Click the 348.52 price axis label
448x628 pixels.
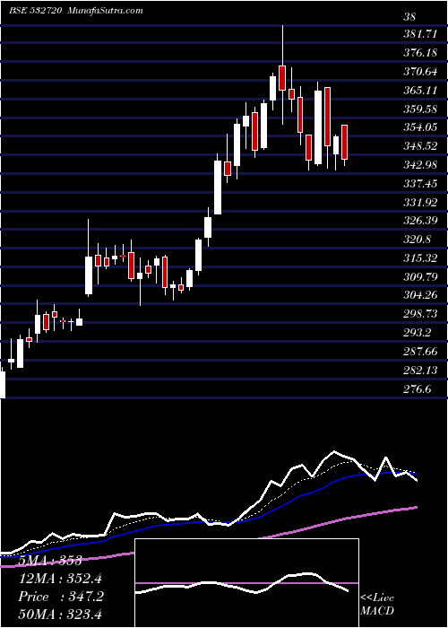pos(420,146)
